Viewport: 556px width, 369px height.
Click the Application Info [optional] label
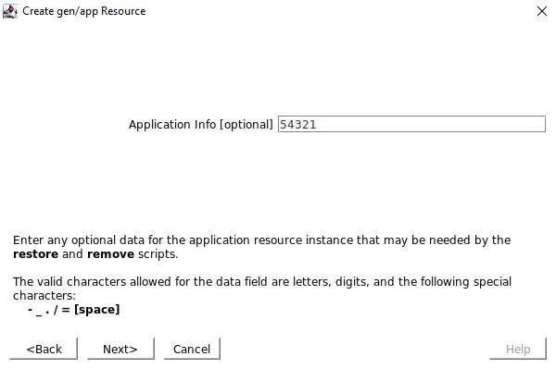coord(201,125)
